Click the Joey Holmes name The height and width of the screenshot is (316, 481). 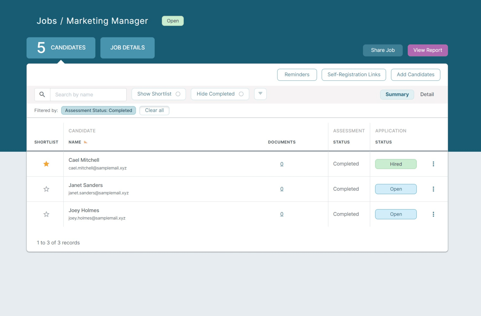84,210
